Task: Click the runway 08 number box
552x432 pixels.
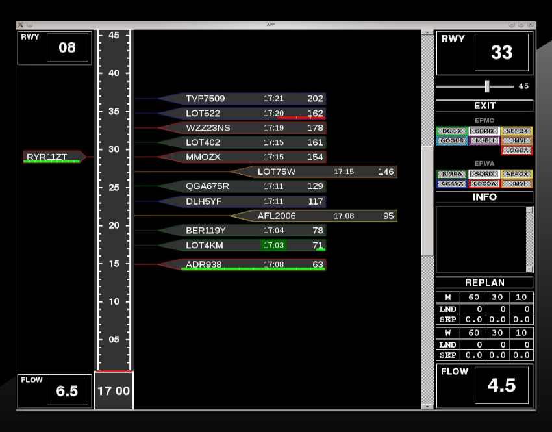Action: pos(67,48)
